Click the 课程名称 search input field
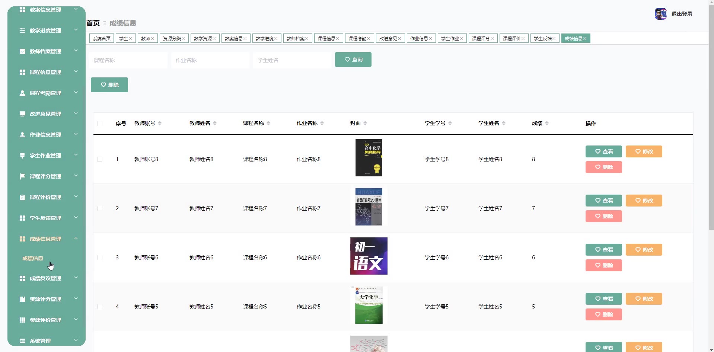Image resolution: width=714 pixels, height=352 pixels. 128,60
